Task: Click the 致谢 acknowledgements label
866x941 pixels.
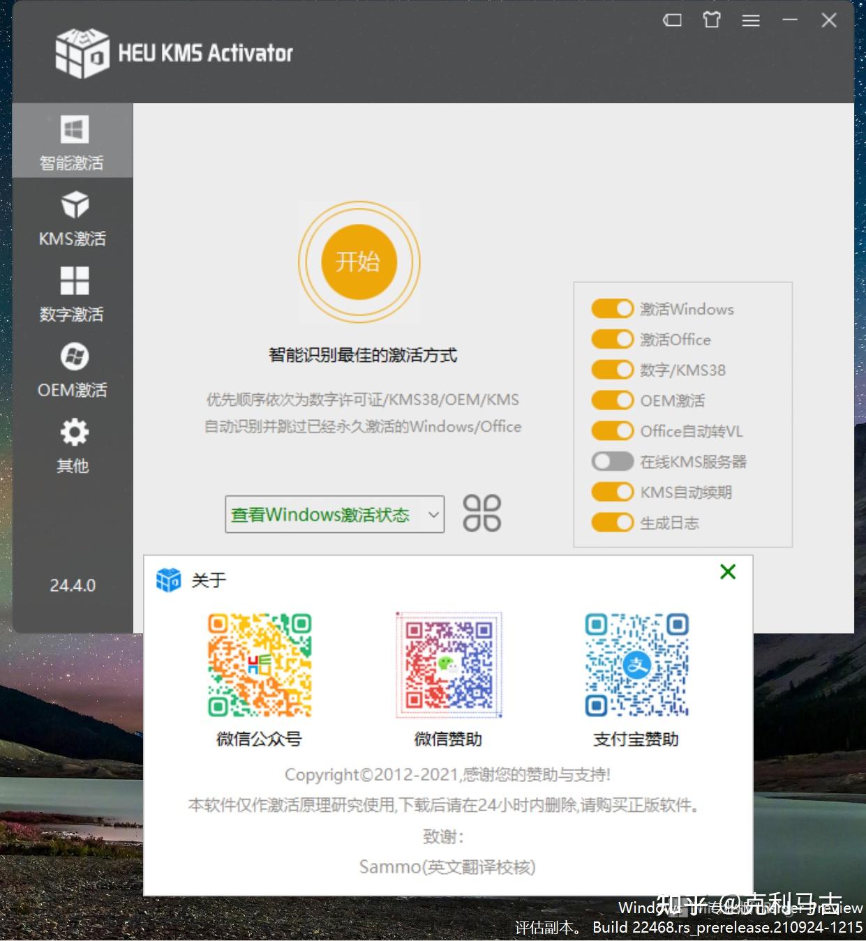Action: pyautogui.click(x=443, y=836)
